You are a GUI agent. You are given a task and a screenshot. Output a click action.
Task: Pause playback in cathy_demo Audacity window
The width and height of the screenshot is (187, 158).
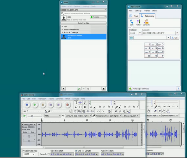point(27,105)
